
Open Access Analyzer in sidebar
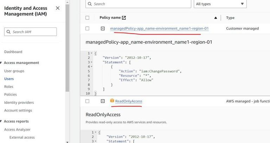[17, 129]
